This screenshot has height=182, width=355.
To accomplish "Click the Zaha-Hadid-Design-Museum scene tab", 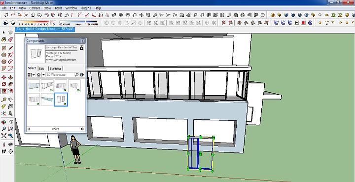I will click(x=45, y=29).
